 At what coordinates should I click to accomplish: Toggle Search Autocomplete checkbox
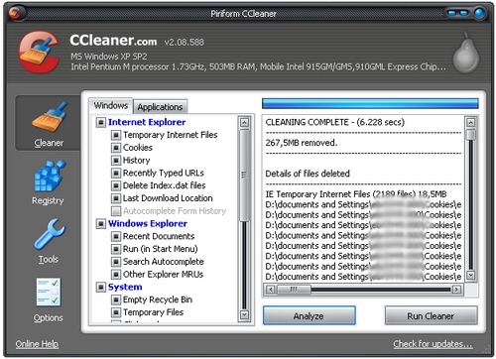[x=116, y=262]
